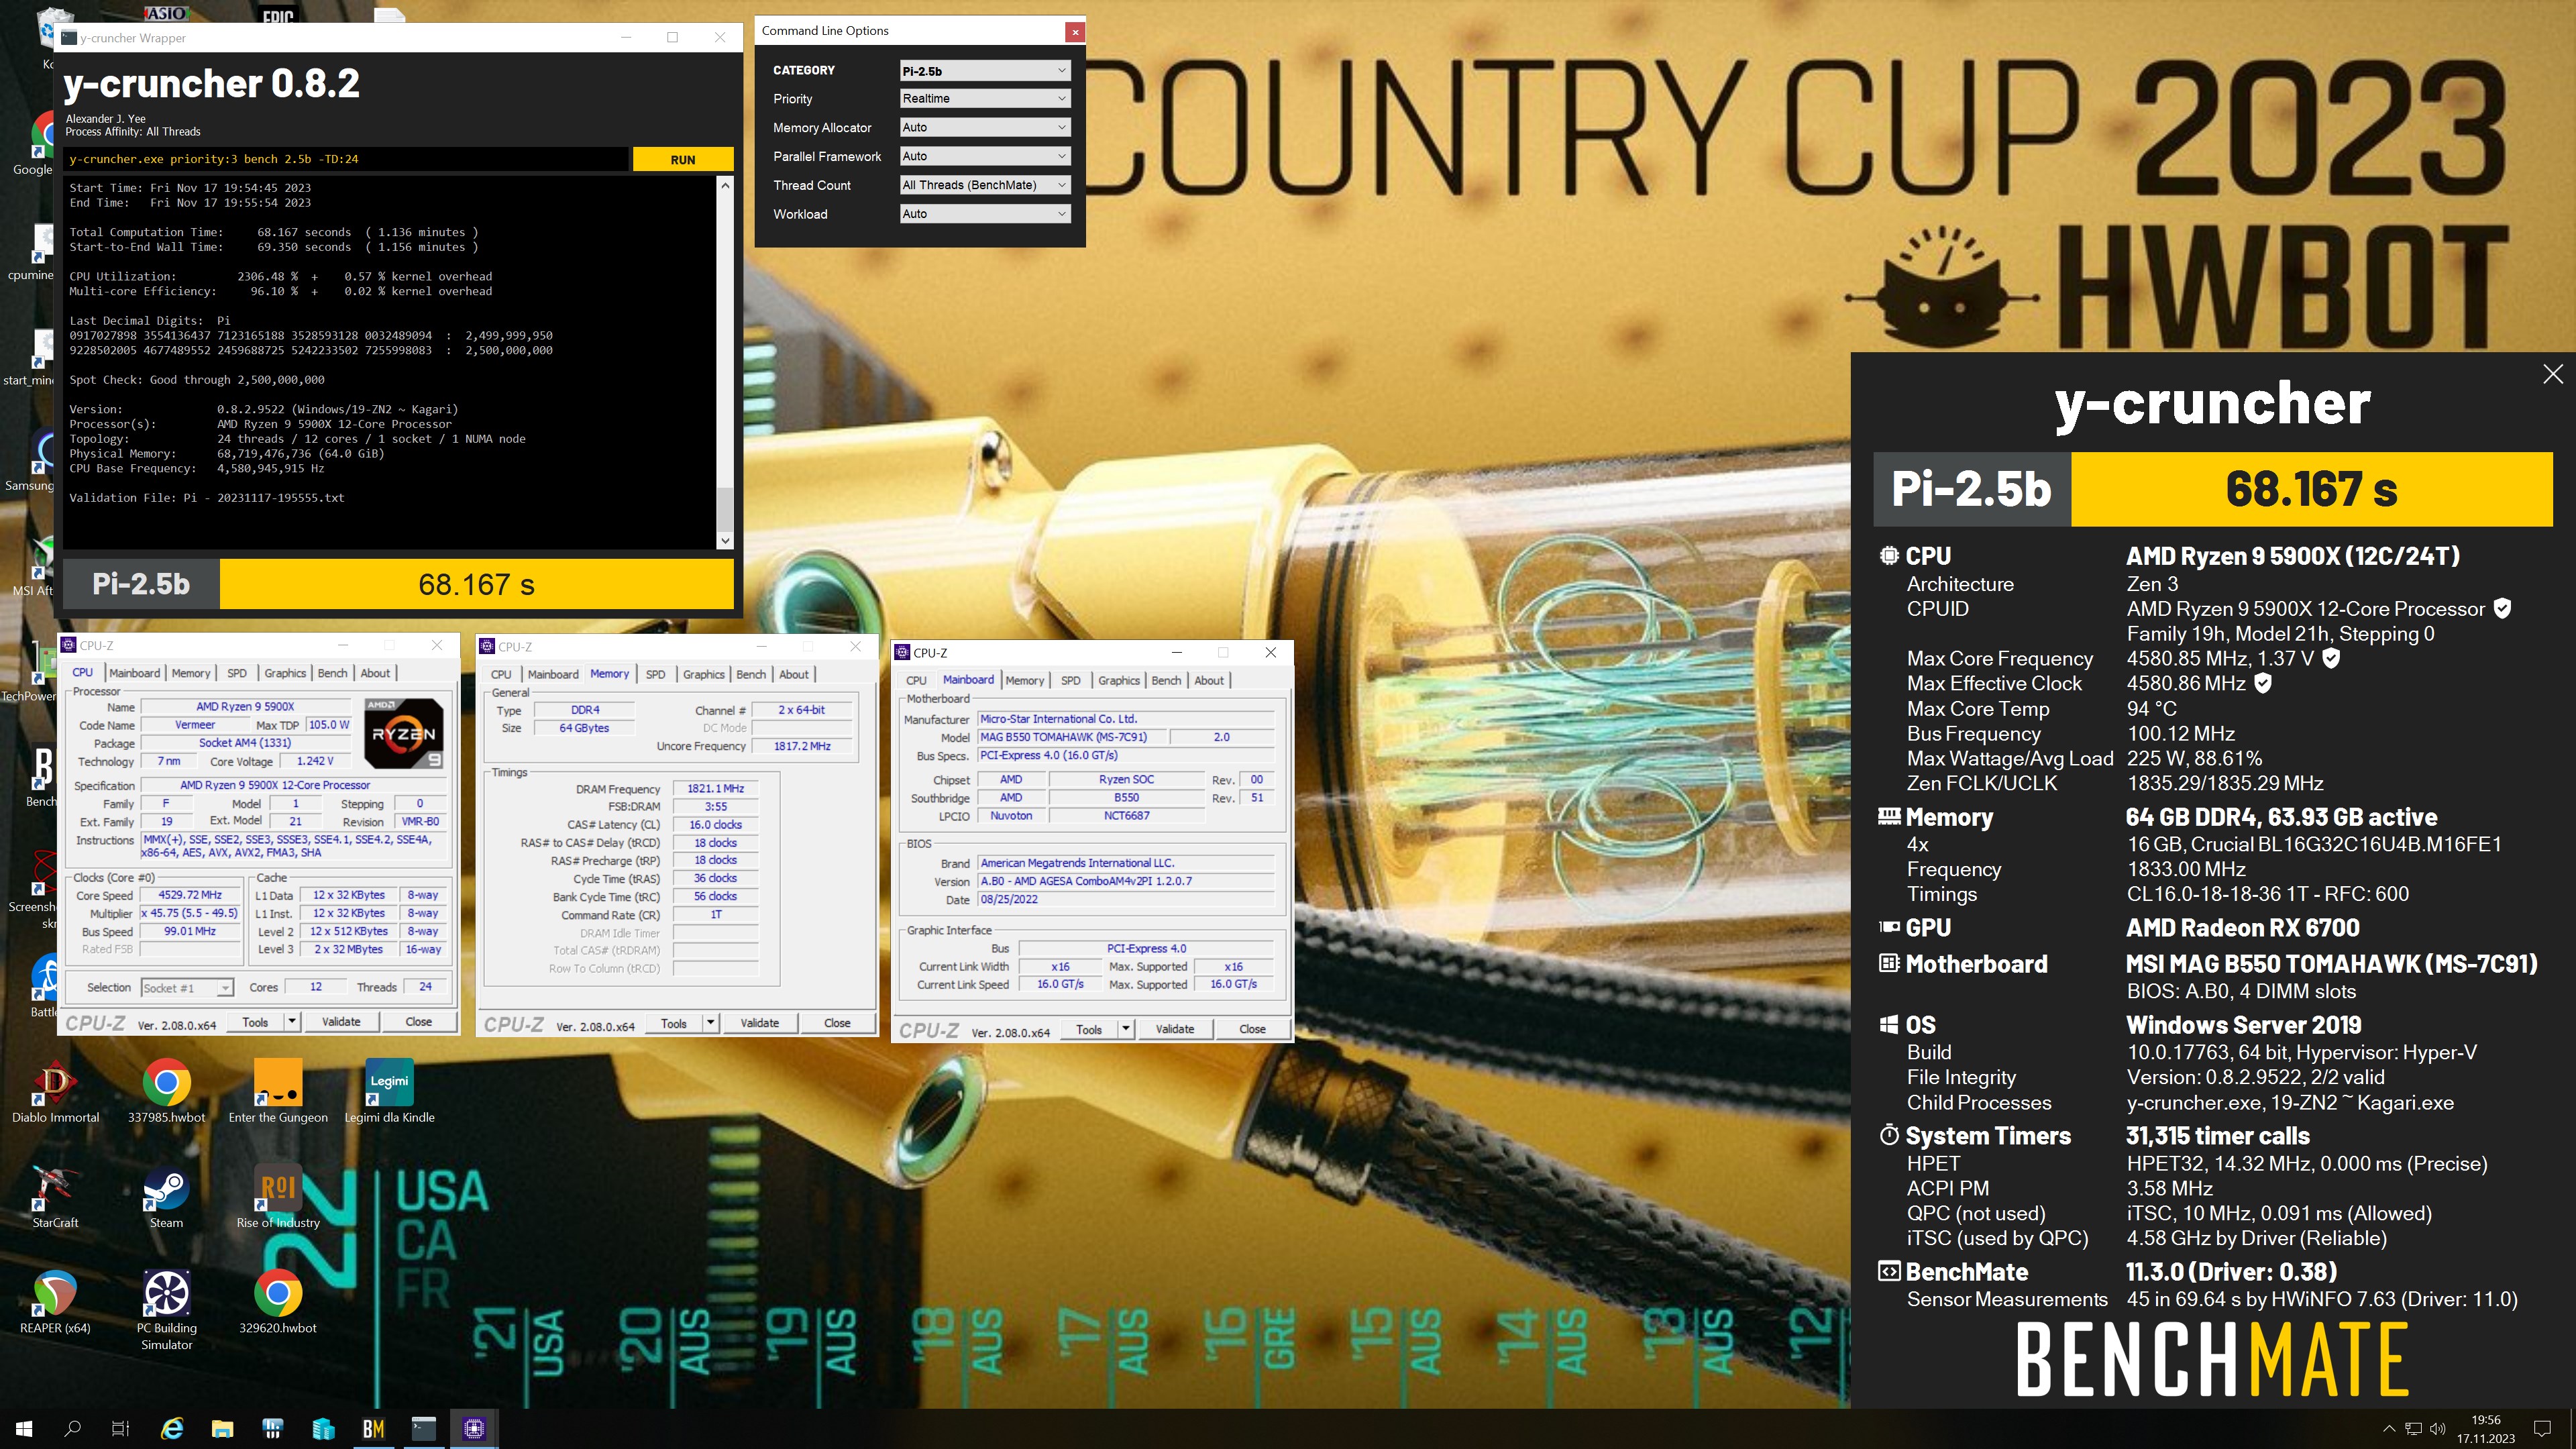Close the BenchMate y-cruncher result panel
Screen dimensions: 2576x1449
2553,374
